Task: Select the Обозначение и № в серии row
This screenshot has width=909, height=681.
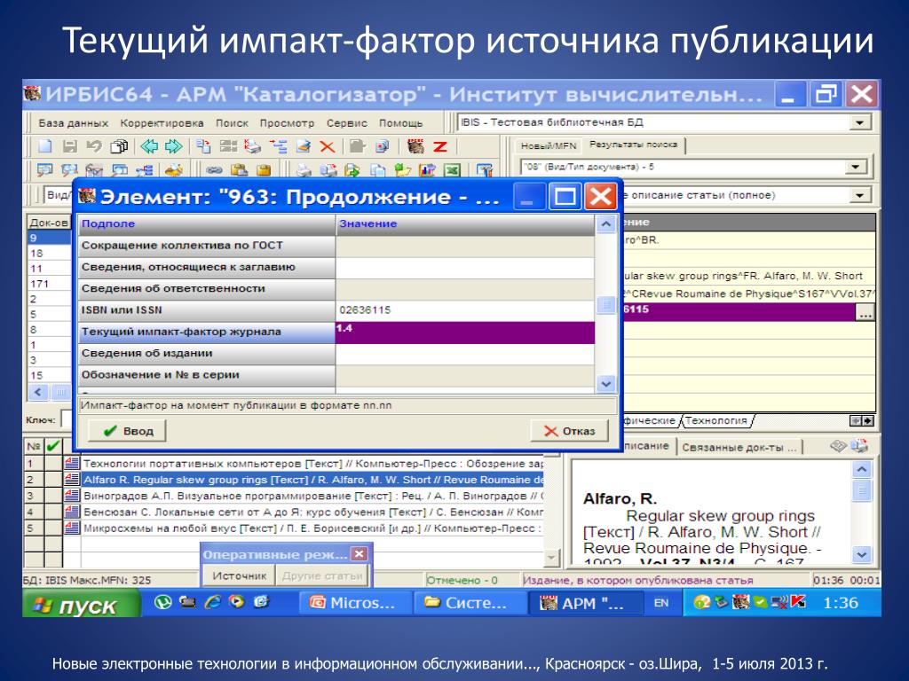Action: [207, 375]
